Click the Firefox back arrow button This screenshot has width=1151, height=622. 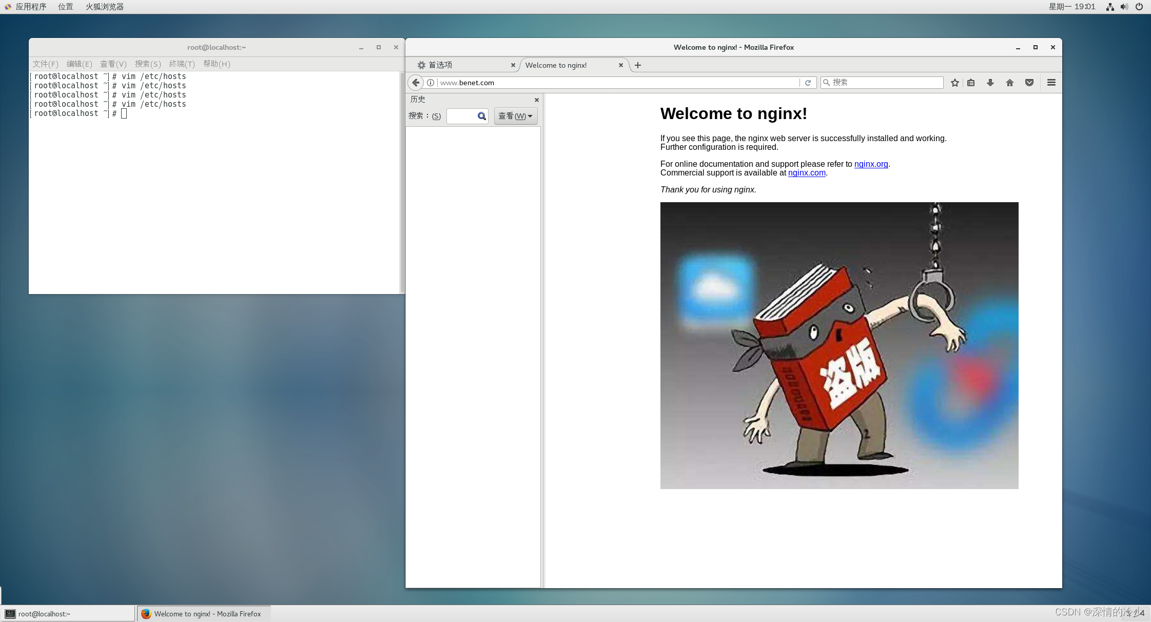tap(416, 83)
